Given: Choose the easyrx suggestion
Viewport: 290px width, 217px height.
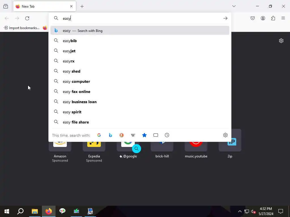Looking at the screenshot, I should (140, 61).
